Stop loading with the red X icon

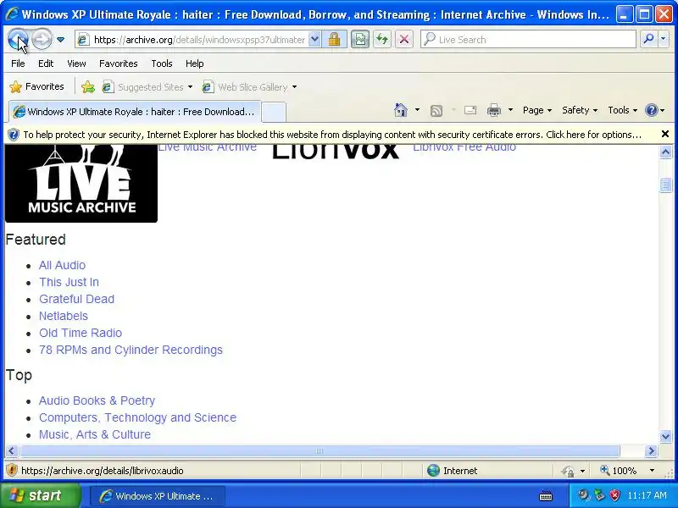404,40
